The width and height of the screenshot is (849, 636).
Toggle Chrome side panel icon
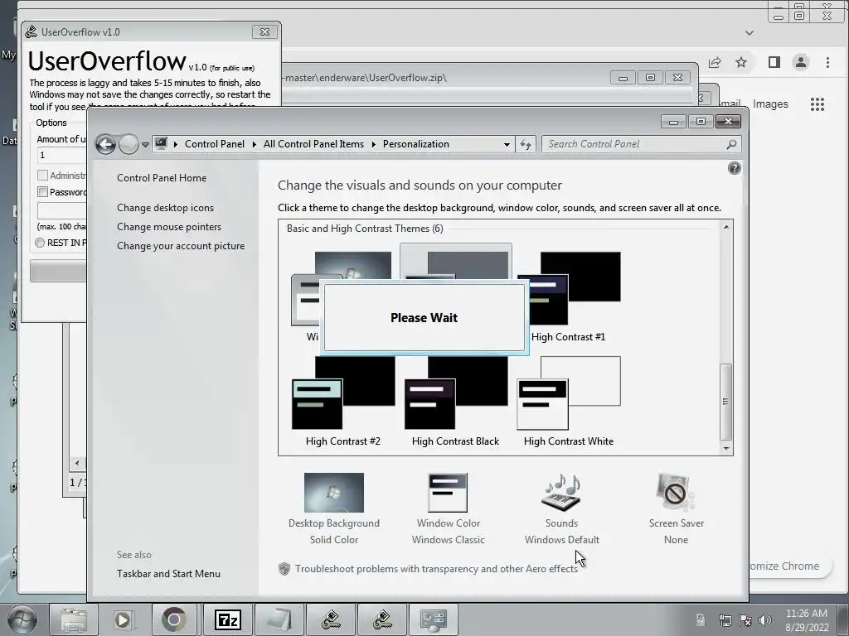pos(774,63)
